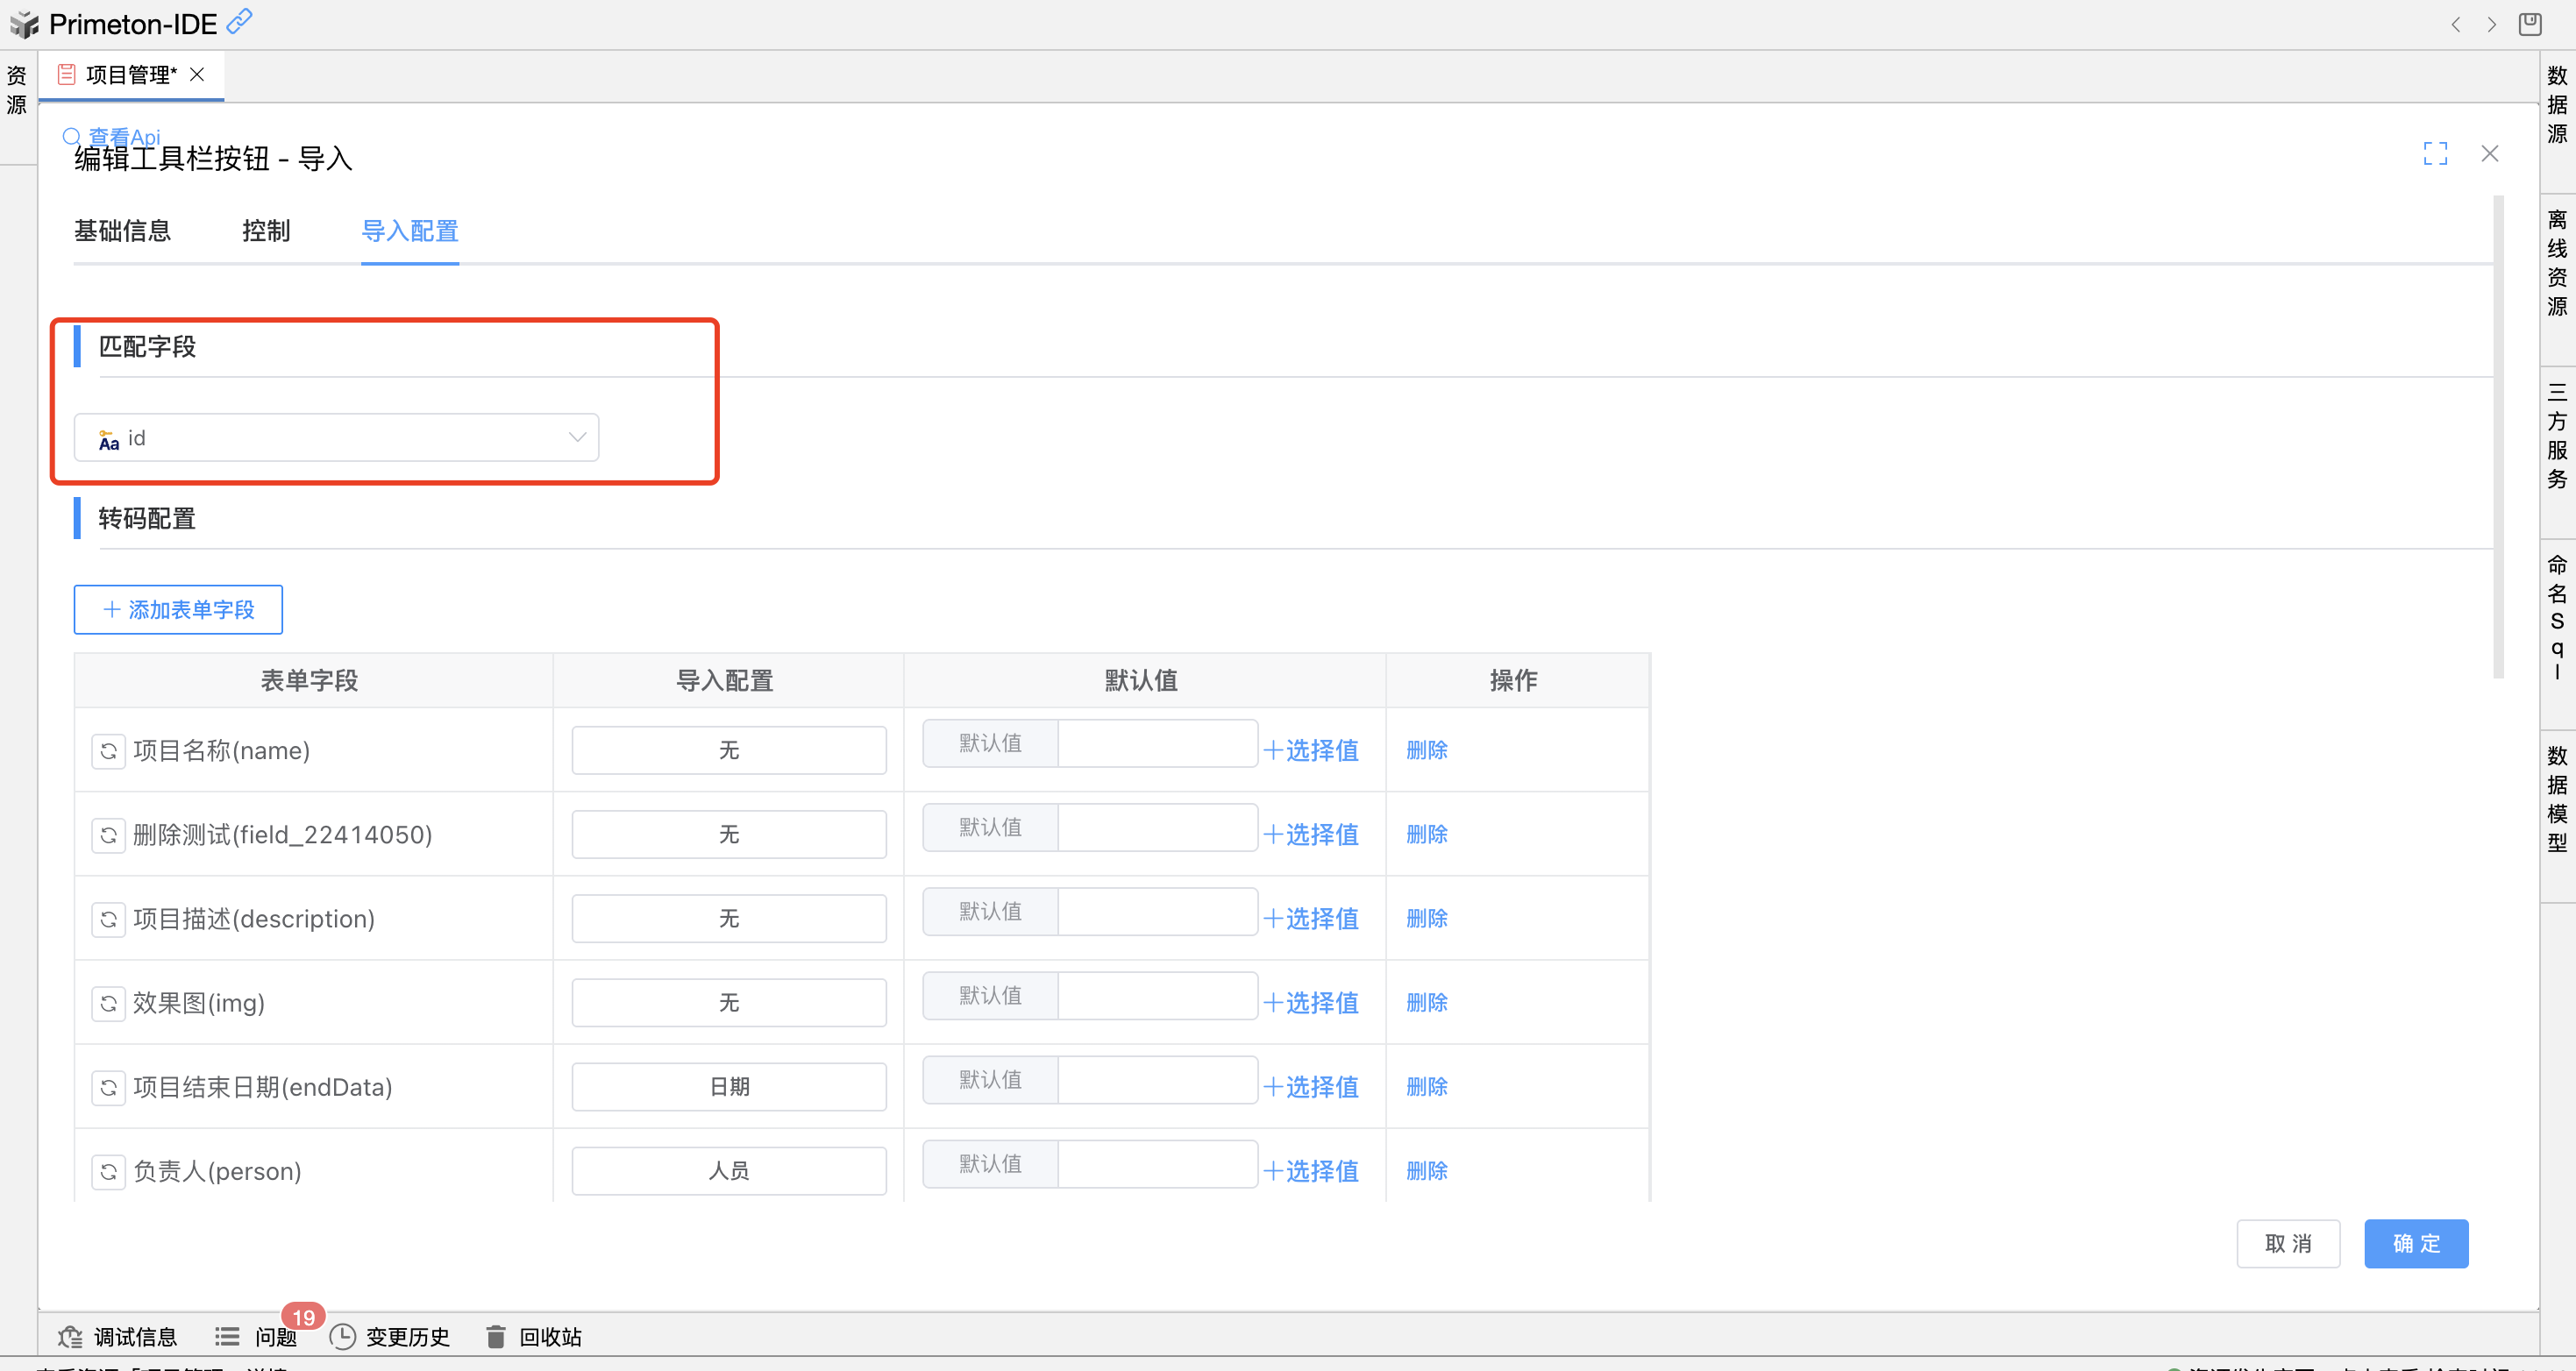Click the 添加表单字段 button
The height and width of the screenshot is (1371, 2576).
[178, 609]
